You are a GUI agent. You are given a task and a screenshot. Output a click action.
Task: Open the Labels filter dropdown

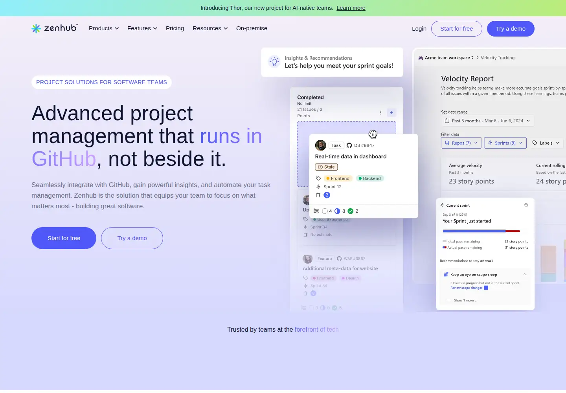pos(546,143)
